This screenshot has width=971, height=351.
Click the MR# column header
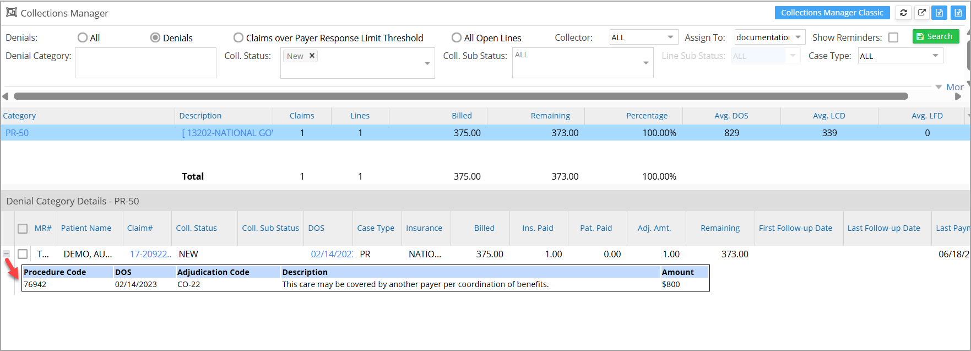coord(43,228)
